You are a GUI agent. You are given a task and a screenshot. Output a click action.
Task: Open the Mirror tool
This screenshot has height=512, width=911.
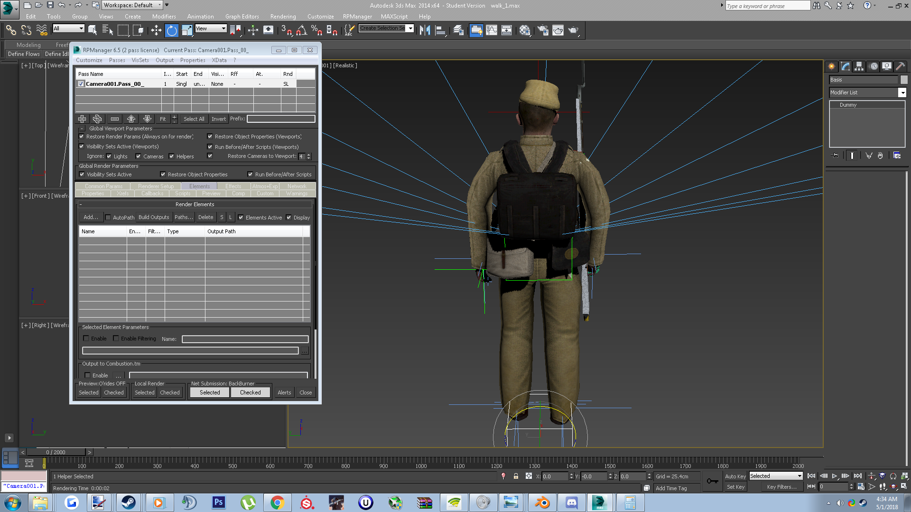[x=425, y=30]
